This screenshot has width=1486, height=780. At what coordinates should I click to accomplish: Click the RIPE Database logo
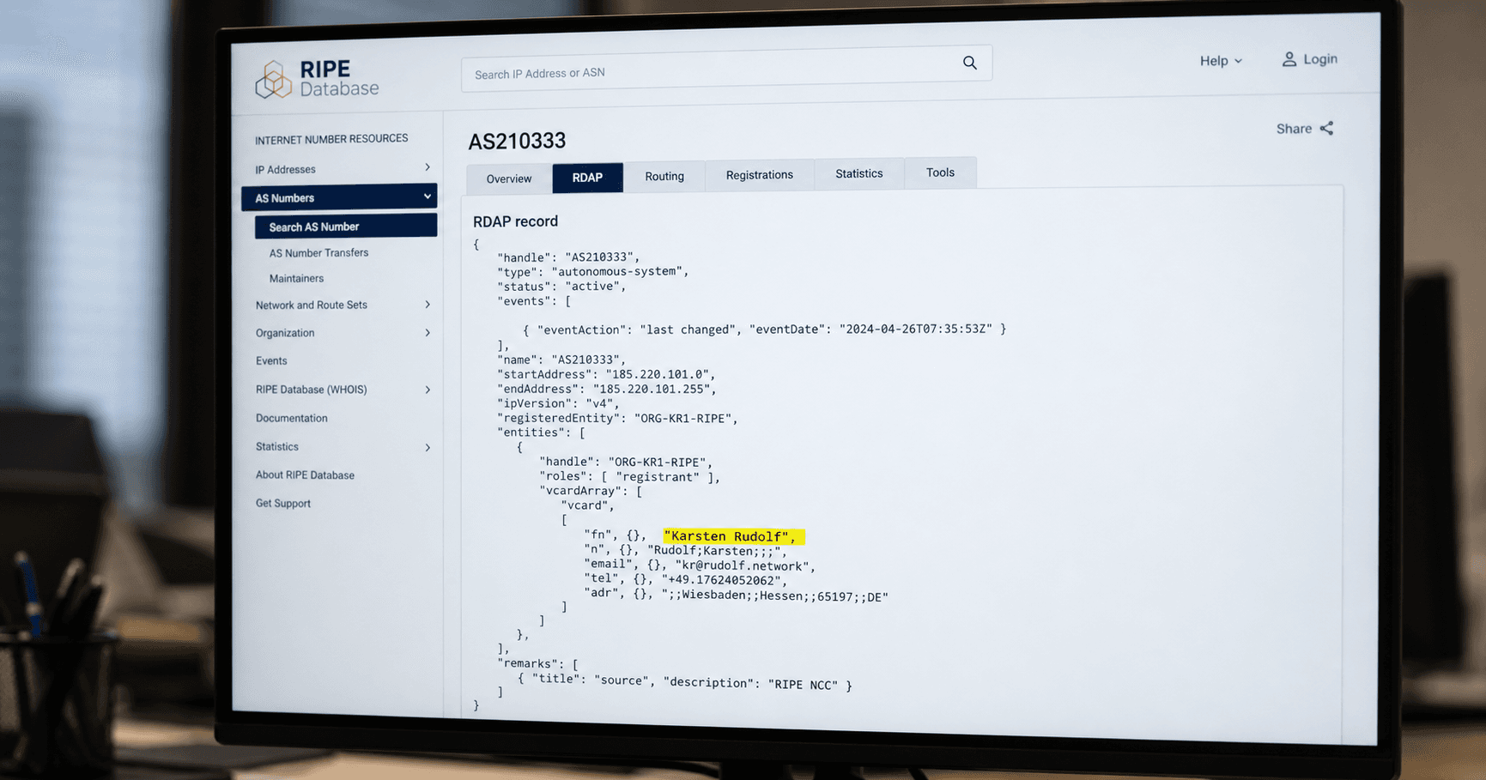pos(317,79)
